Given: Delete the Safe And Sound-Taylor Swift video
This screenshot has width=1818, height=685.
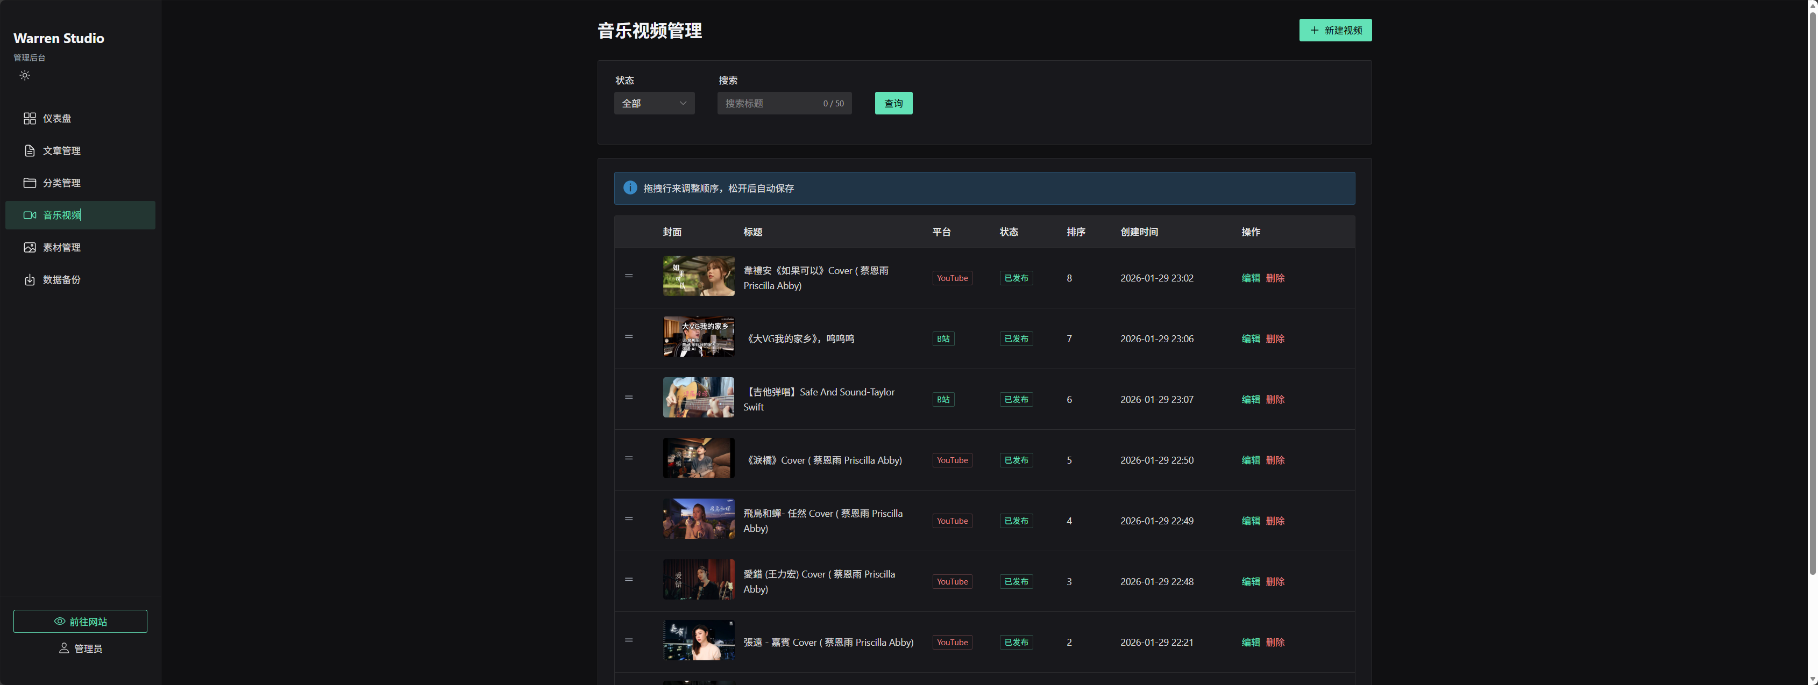Looking at the screenshot, I should (1275, 400).
